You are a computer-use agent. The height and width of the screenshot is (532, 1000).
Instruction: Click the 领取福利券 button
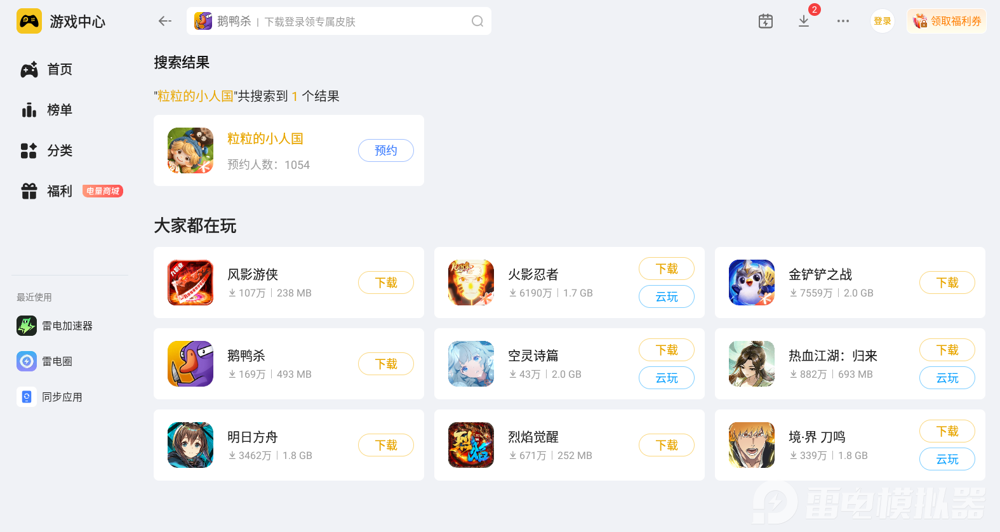click(947, 21)
